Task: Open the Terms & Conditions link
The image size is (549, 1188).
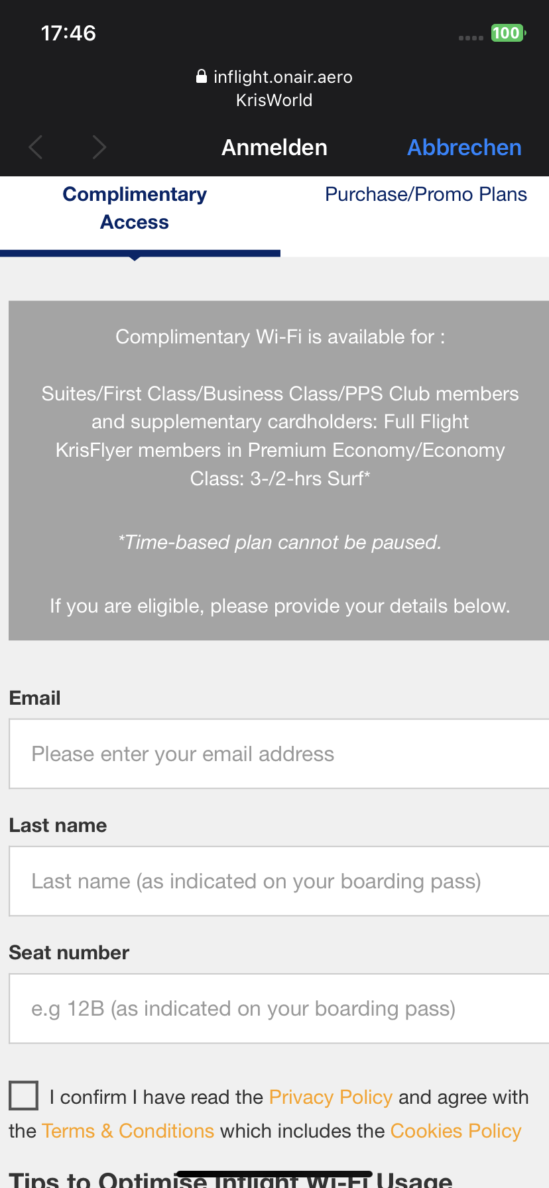Action: 128,1131
